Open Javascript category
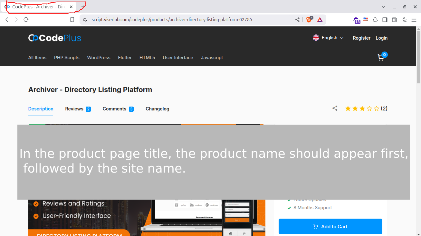 212,58
